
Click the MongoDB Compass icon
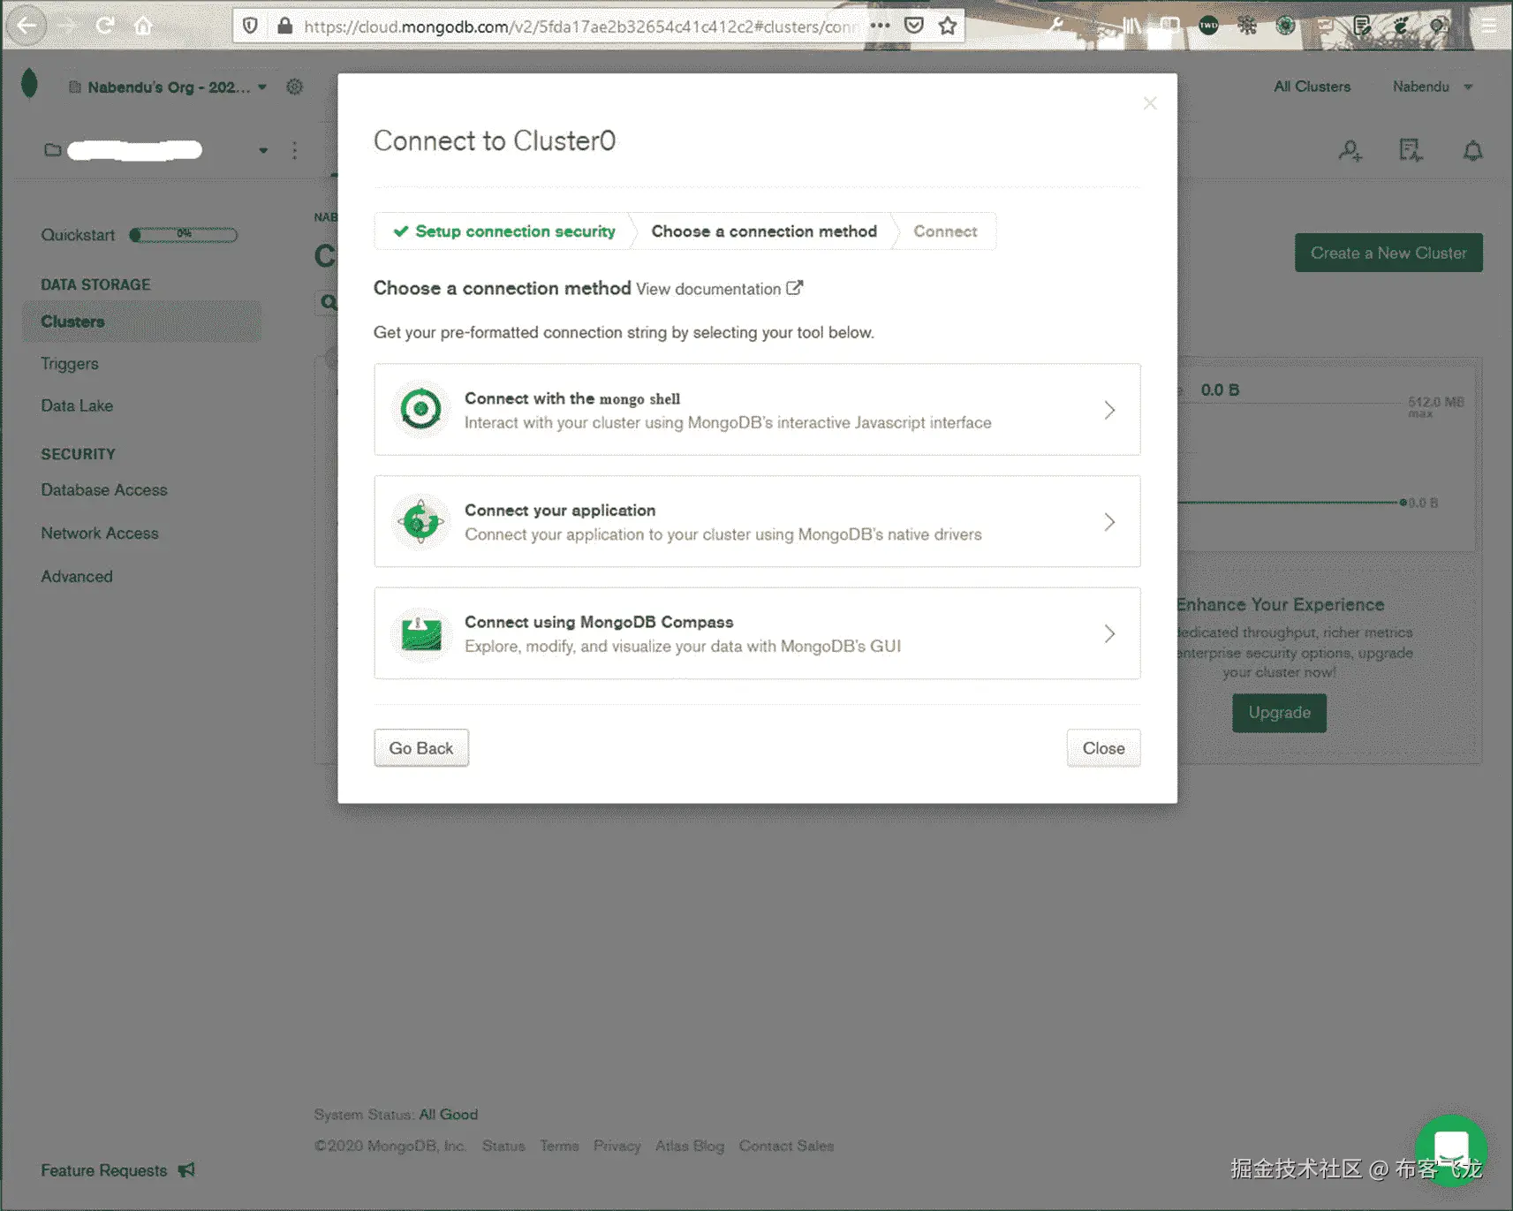tap(420, 633)
